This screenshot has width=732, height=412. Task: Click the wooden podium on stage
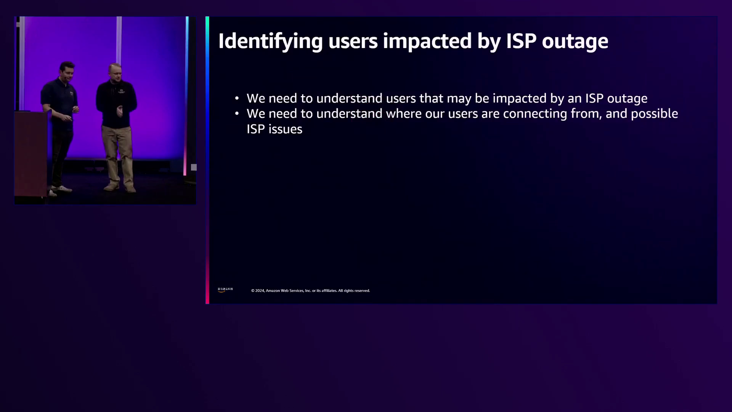[x=30, y=153]
